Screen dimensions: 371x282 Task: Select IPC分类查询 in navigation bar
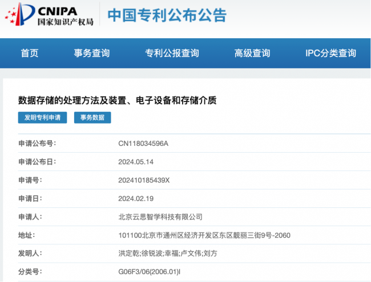331,53
